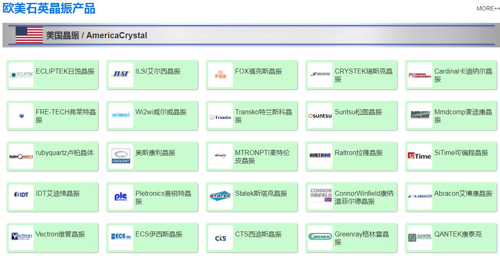Click the Vectron logo icon

(x=21, y=238)
